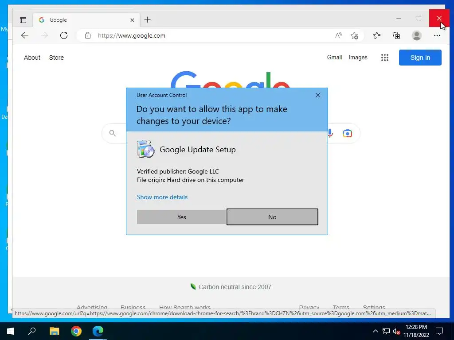
Task: Click the Google Update Setup installer icon
Action: pyautogui.click(x=145, y=149)
